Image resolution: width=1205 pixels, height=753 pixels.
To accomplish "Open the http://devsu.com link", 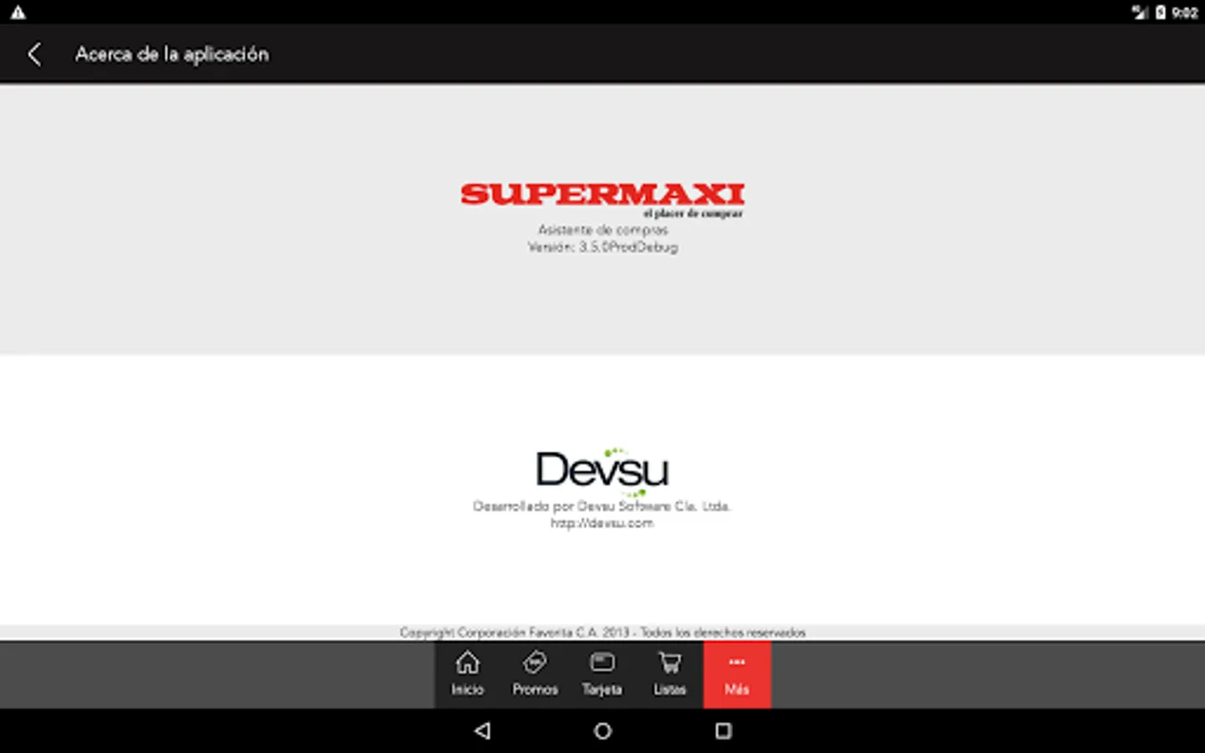I will [x=602, y=523].
